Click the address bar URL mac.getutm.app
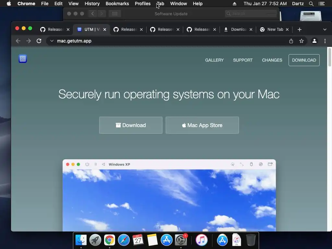332x249 pixels. tap(74, 41)
